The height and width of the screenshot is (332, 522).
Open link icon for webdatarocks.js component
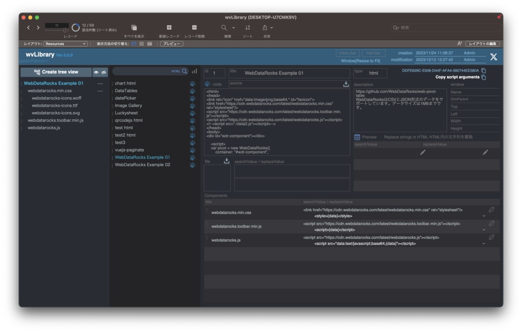click(x=491, y=238)
